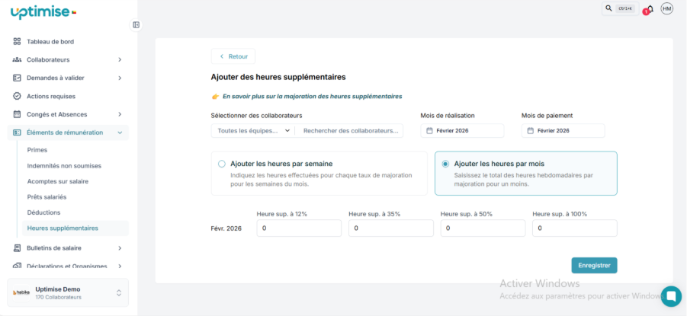Image resolution: width=687 pixels, height=316 pixels.
Task: Click the Tableau de bord icon
Action: 17,41
